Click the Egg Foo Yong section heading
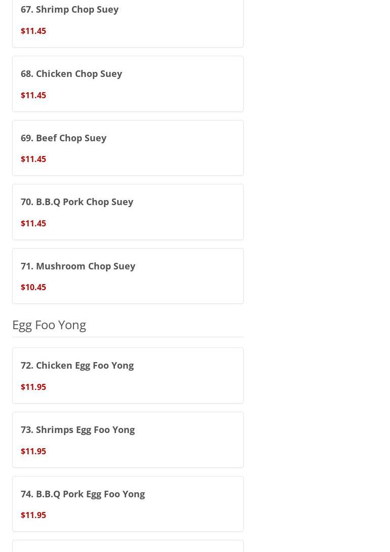Image resolution: width=390 pixels, height=552 pixels. pos(49,325)
